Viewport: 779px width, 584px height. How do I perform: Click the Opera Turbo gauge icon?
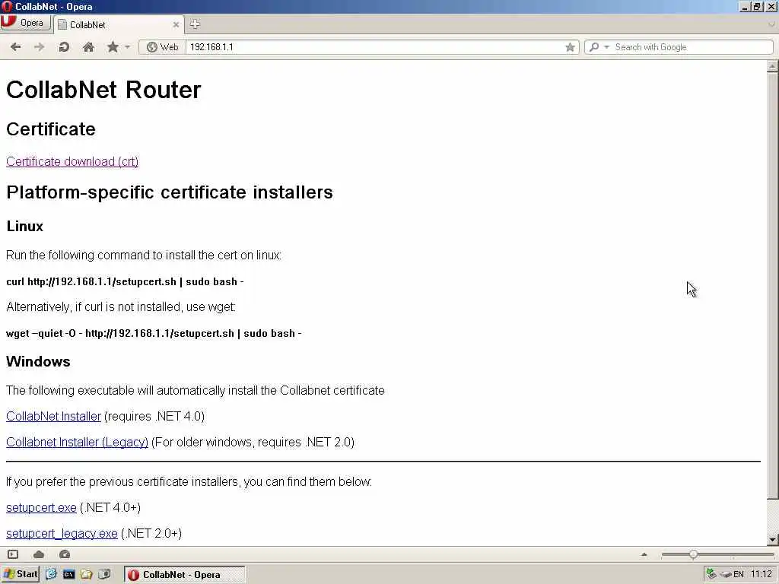pos(65,554)
